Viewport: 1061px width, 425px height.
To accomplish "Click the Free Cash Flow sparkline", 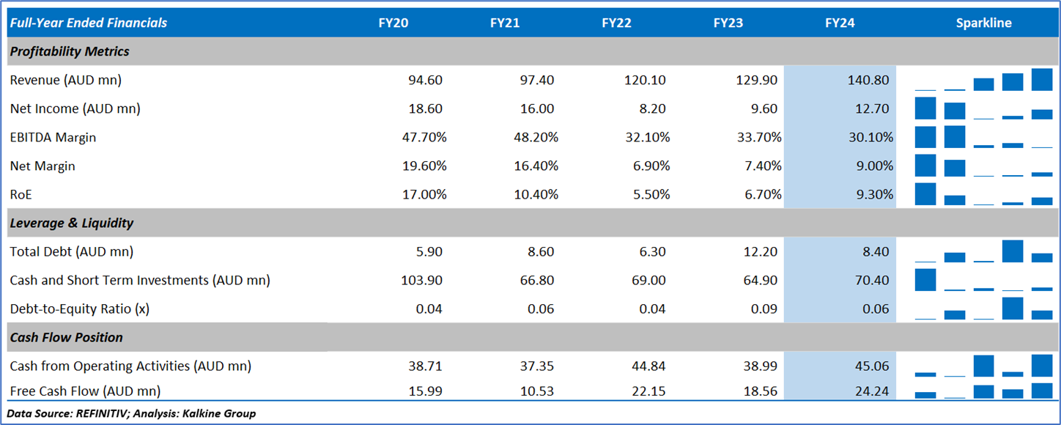I will 983,391.
